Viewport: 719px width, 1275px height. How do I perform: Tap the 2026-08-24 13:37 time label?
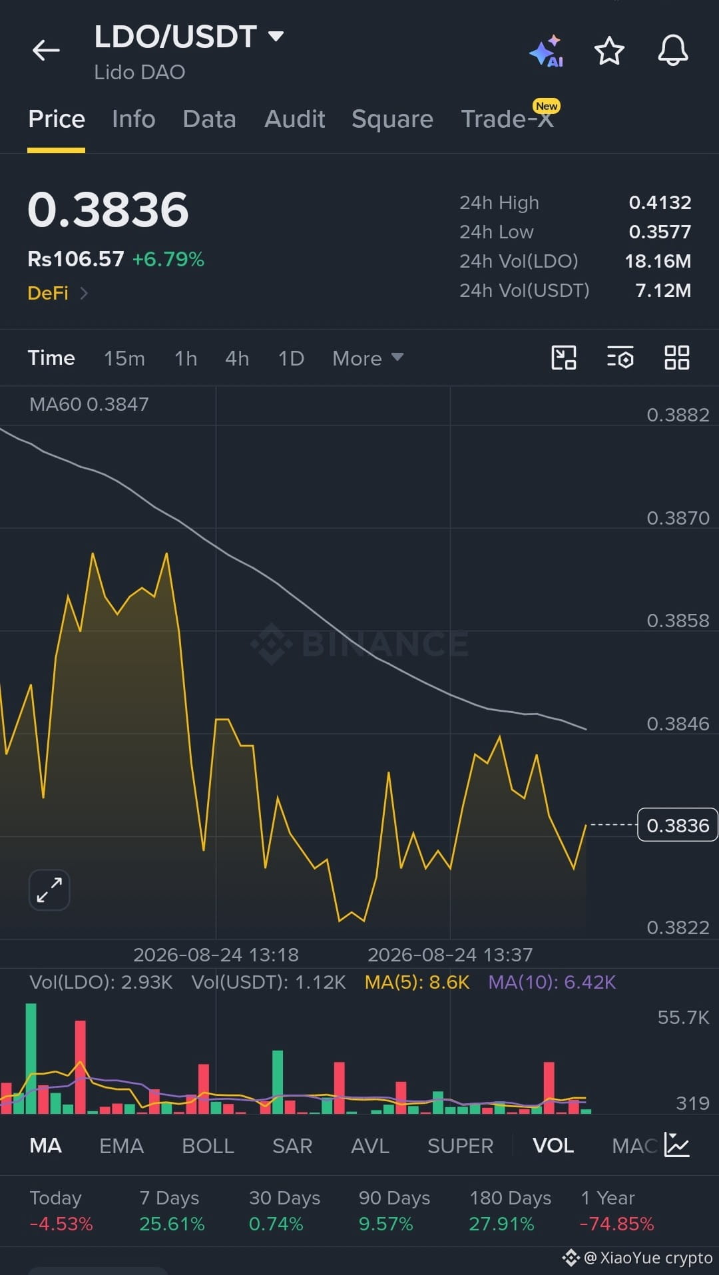pos(450,955)
